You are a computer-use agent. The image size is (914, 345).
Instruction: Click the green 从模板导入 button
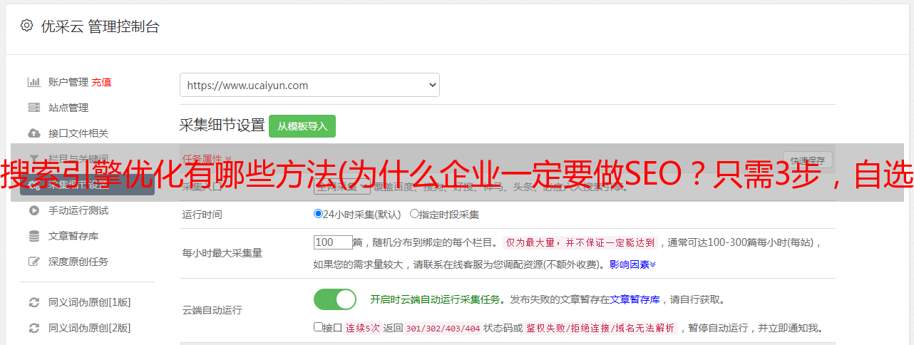point(302,126)
